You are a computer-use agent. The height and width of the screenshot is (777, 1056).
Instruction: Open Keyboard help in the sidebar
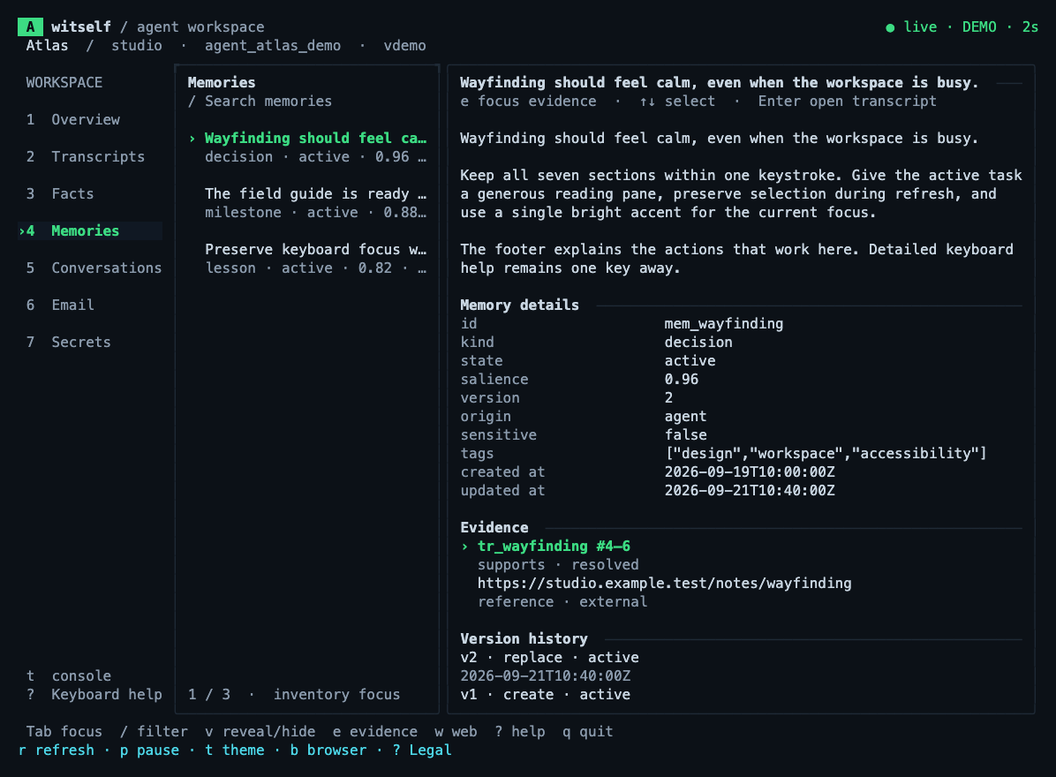point(94,694)
